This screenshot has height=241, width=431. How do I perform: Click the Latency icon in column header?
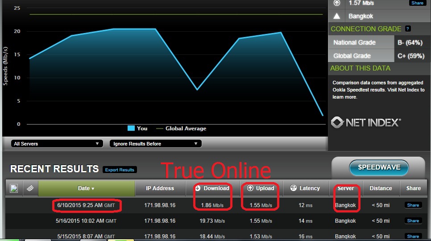point(294,188)
